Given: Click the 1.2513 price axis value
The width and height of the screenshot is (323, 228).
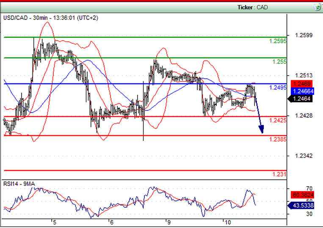Looking at the screenshot, I should click(304, 76).
